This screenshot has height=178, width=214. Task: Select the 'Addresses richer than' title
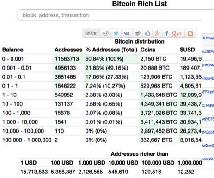[x=140, y=154]
